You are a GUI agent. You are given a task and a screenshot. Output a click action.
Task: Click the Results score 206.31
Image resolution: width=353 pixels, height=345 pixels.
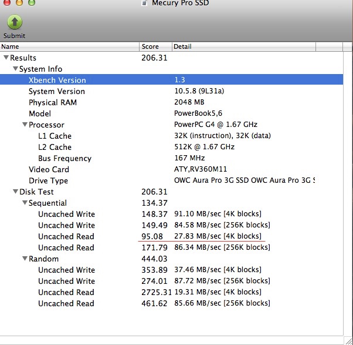point(154,58)
